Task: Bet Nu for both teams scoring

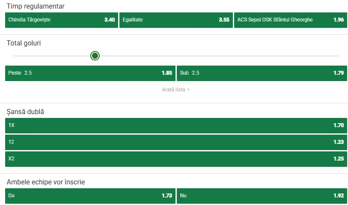Action: 262,196
